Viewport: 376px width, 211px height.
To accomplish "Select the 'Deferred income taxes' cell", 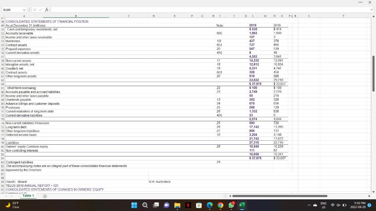I will click(x=21, y=135).
